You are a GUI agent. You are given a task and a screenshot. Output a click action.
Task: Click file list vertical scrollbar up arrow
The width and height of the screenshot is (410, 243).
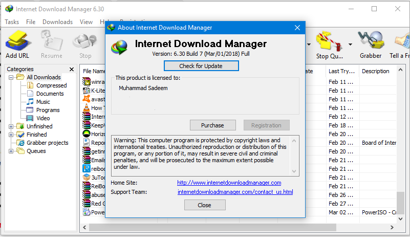(400, 70)
